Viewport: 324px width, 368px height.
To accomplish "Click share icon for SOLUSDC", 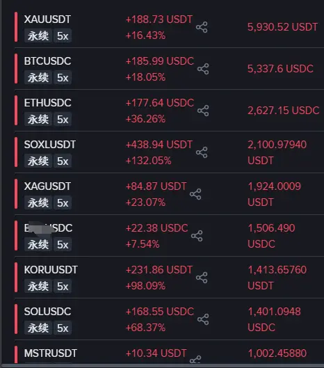I will [203, 319].
